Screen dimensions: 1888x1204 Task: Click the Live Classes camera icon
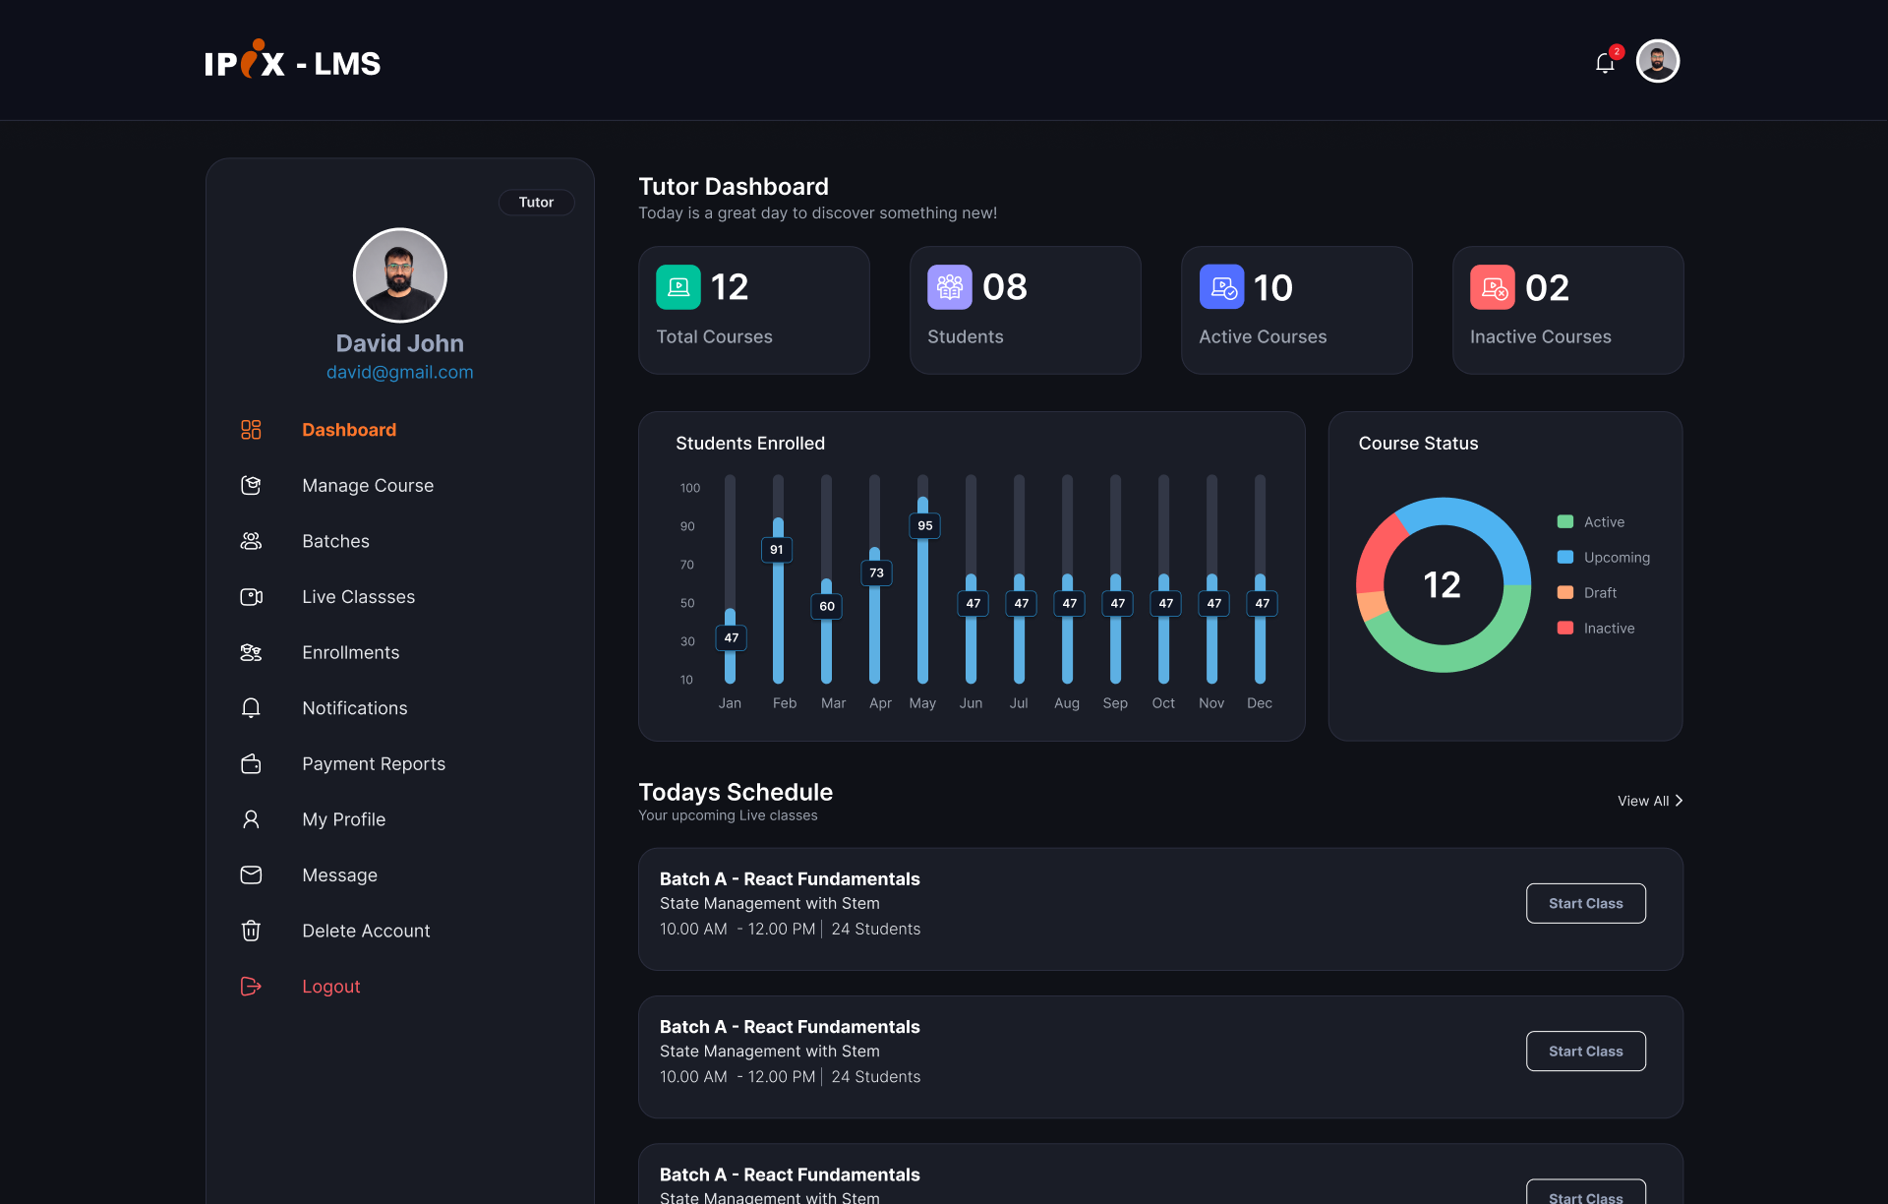click(x=251, y=597)
